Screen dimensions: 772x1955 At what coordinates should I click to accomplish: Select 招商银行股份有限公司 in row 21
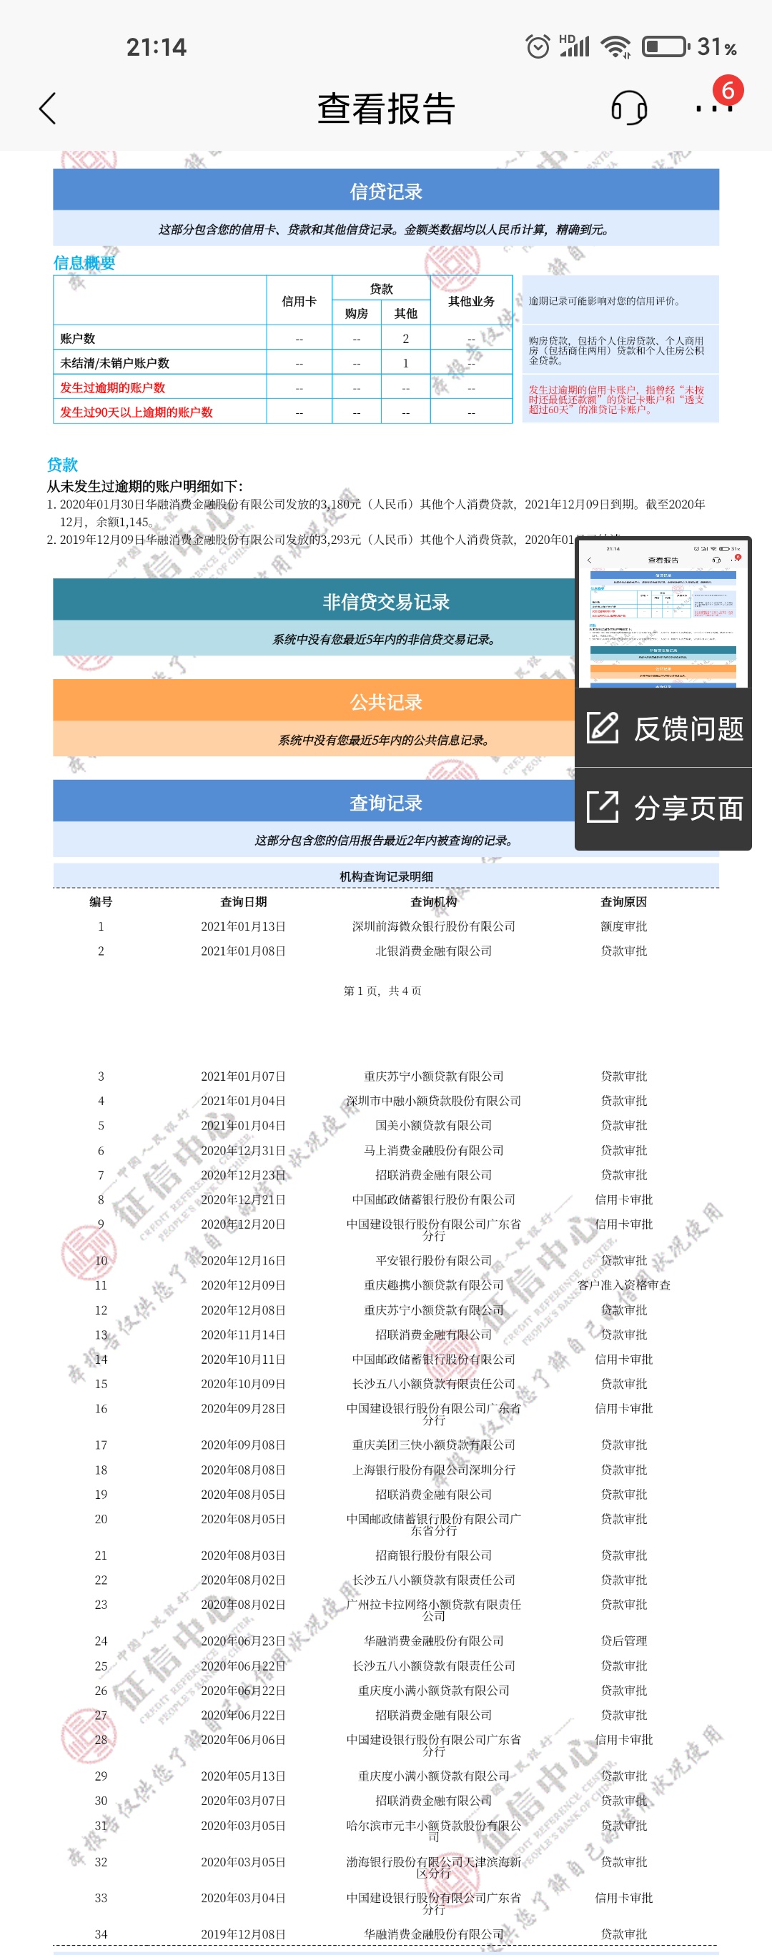pyautogui.click(x=433, y=1555)
